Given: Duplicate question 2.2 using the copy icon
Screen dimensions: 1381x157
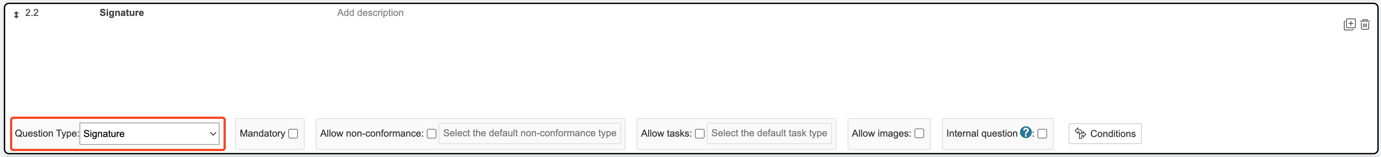Looking at the screenshot, I should click(x=1349, y=24).
